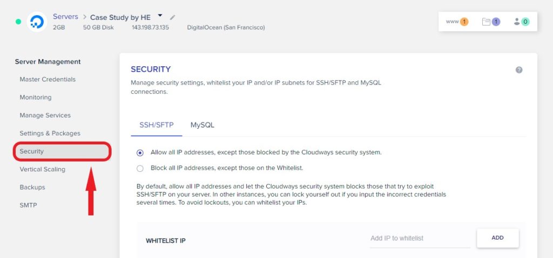Open the www applications count icon
Viewport: 553px width, 258px height.
coord(457,22)
